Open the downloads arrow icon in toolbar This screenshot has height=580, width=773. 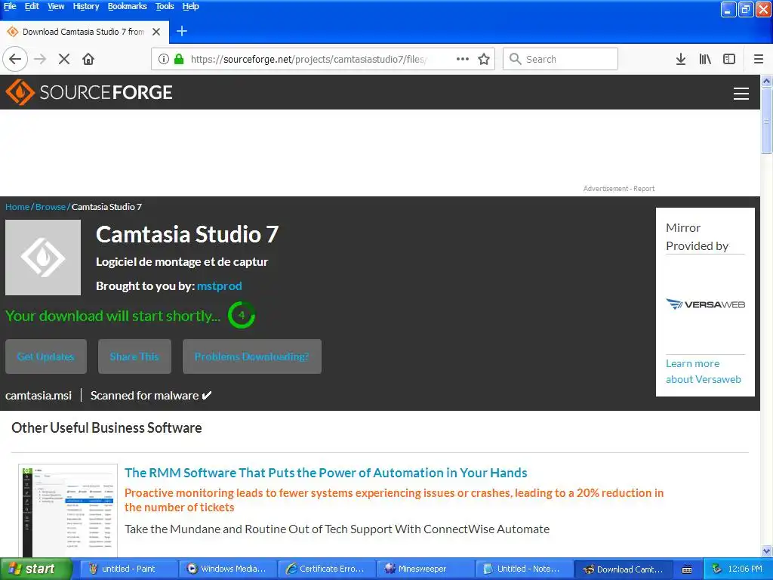pos(681,59)
